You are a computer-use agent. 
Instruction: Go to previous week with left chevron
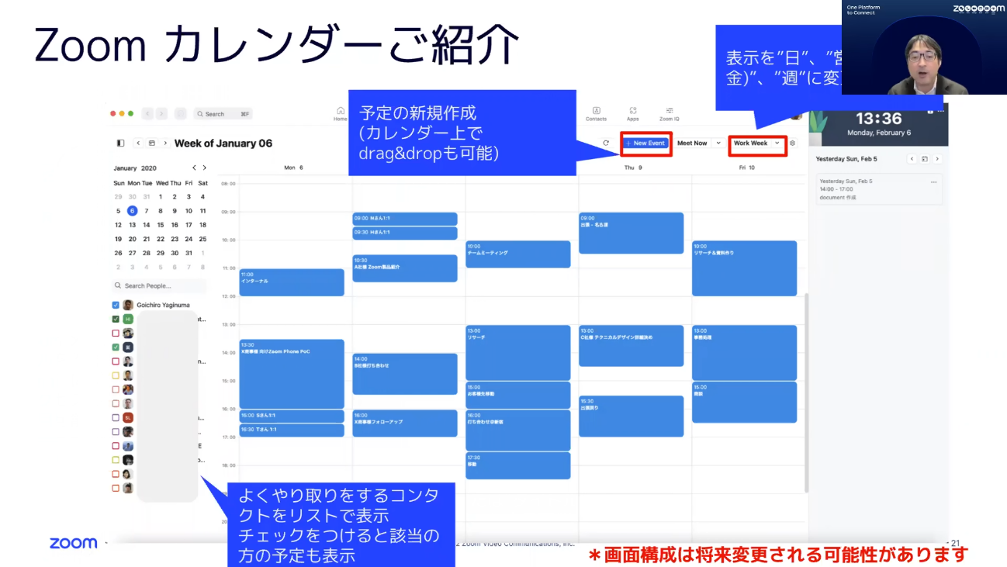coord(138,143)
